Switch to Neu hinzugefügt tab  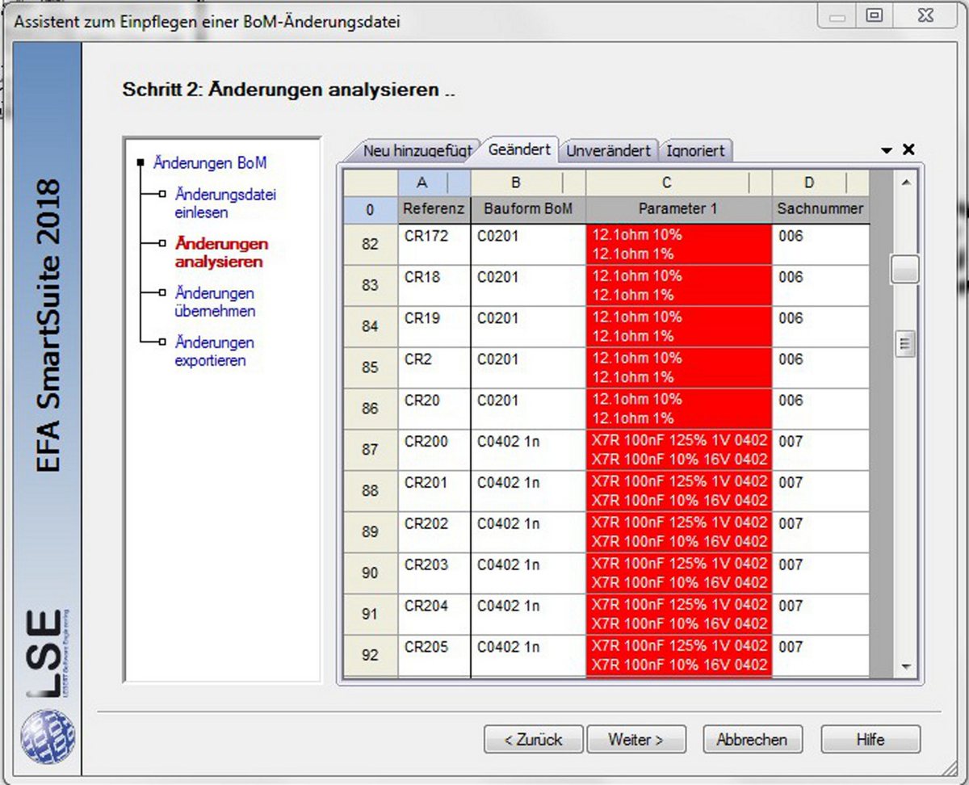[x=416, y=151]
